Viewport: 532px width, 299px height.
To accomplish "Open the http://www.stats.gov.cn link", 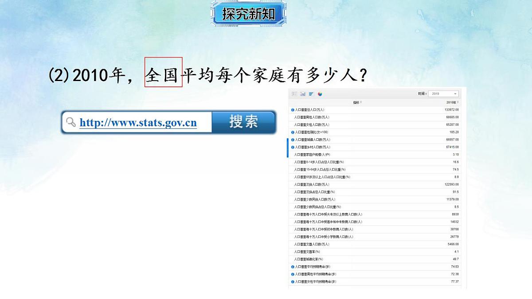I will tap(138, 123).
